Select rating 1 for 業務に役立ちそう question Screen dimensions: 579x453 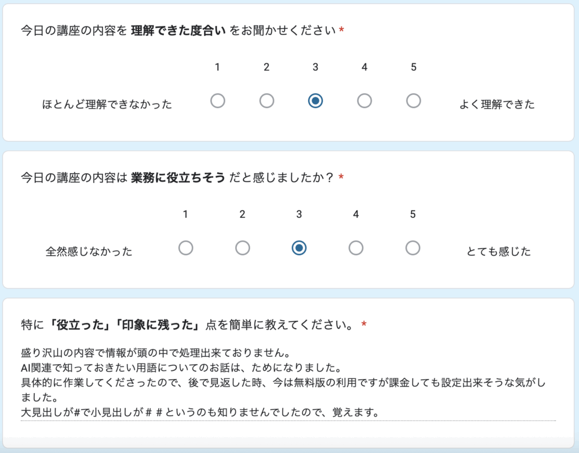tap(185, 248)
